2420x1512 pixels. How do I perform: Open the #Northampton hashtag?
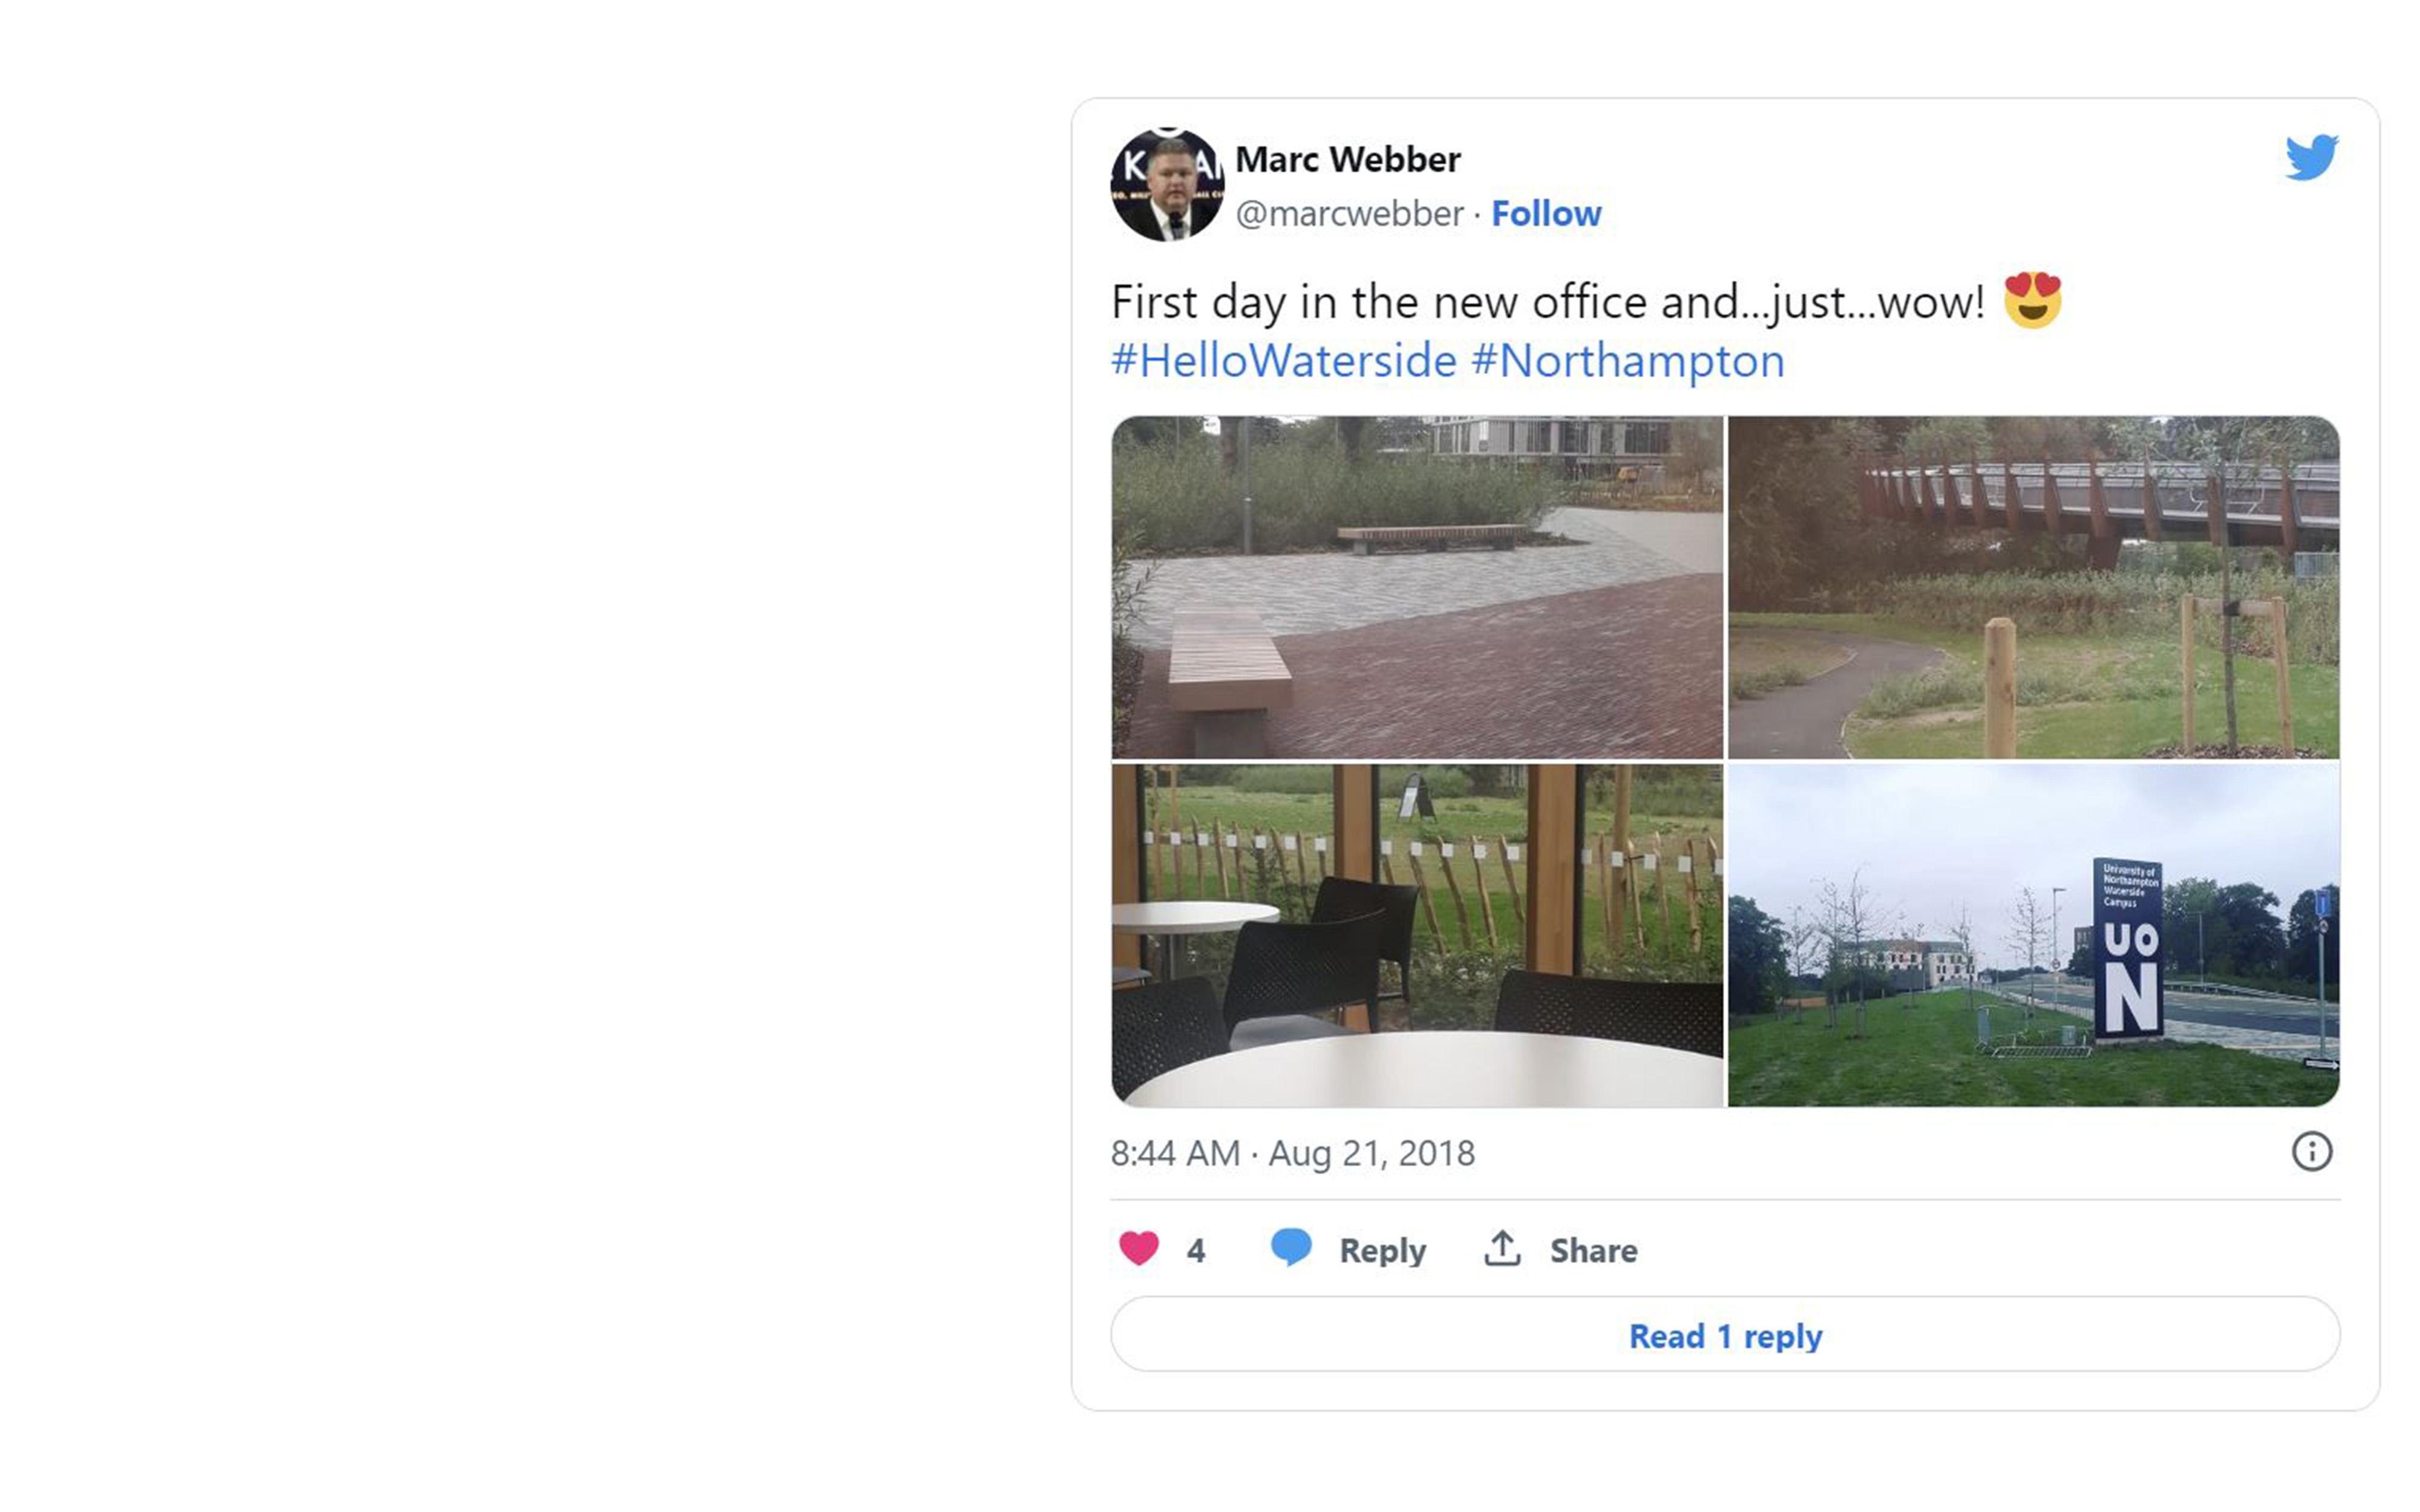[x=1627, y=361]
